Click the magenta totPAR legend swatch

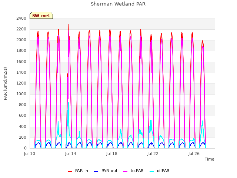[126, 171]
